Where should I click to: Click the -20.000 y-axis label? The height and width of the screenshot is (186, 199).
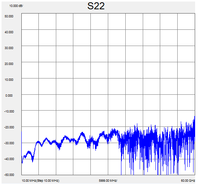pos(9,127)
